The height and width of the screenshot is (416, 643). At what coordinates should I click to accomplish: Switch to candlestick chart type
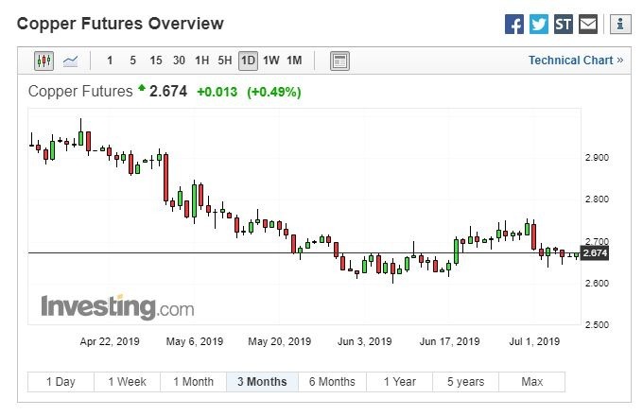43,61
